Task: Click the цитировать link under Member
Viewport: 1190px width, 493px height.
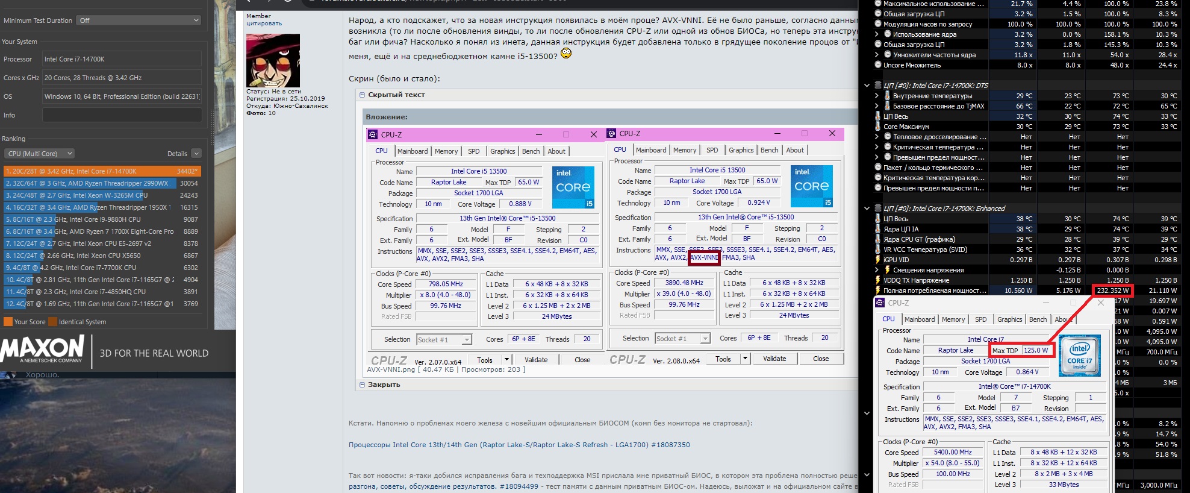Action: click(x=264, y=24)
